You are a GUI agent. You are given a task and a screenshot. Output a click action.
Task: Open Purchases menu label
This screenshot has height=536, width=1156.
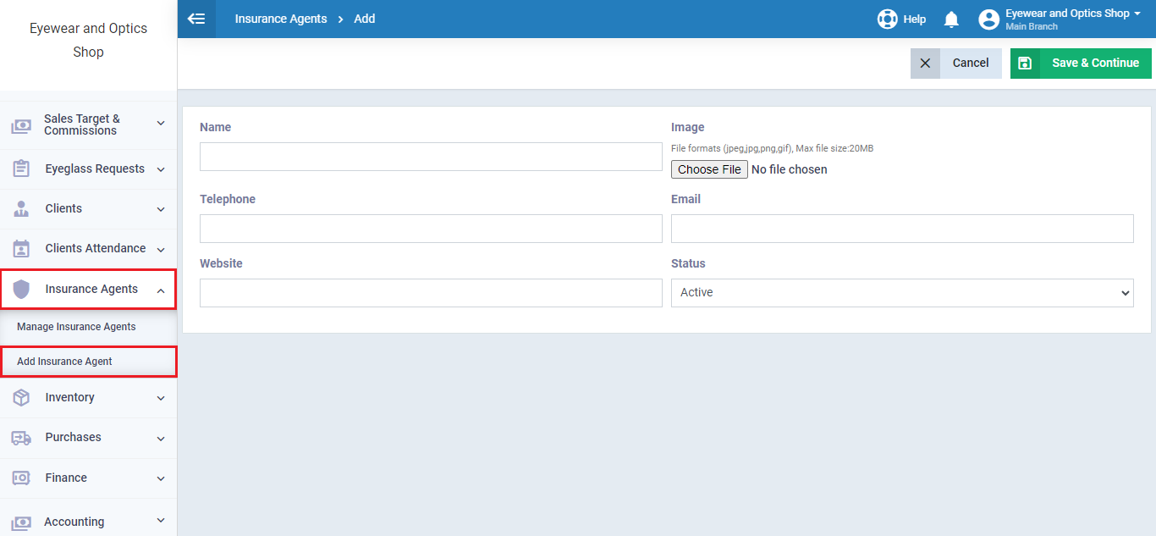[73, 437]
